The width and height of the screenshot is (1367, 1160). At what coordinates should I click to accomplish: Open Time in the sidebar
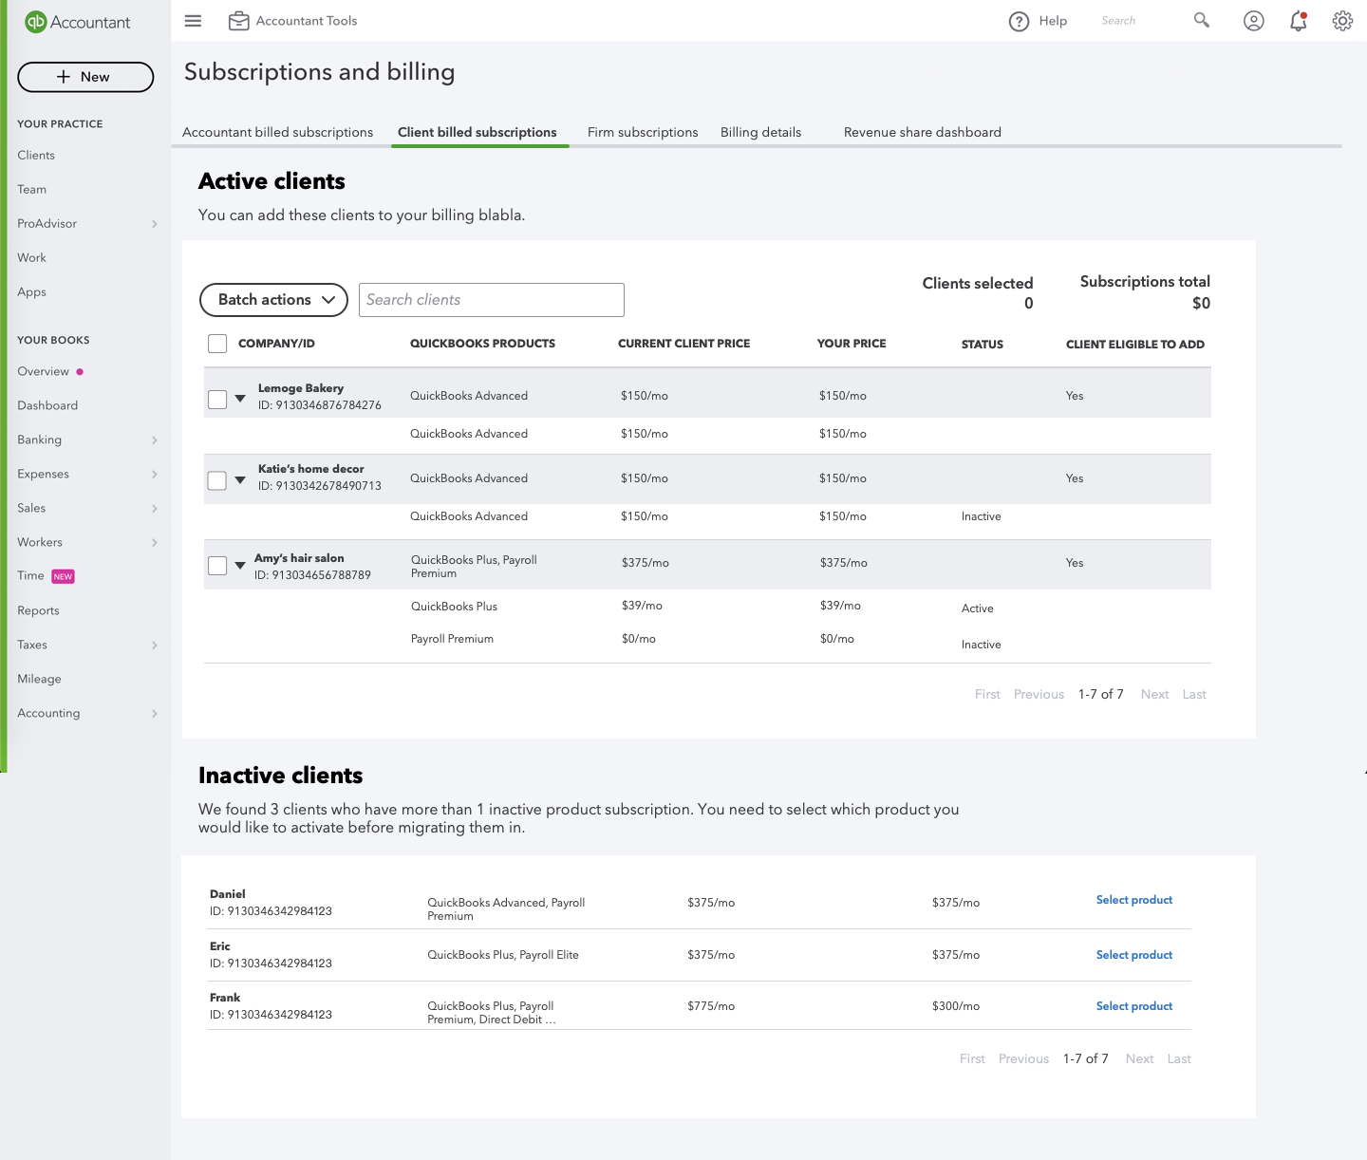[30, 576]
